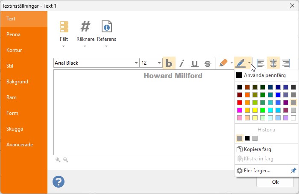The height and width of the screenshot is (194, 299).
Task: Toggle bold formatting off
Action: pyautogui.click(x=169, y=63)
